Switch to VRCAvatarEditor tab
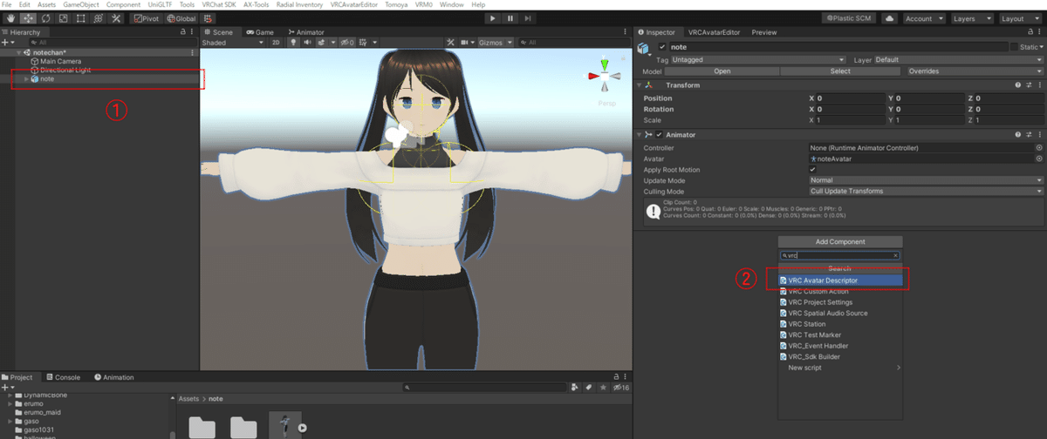The image size is (1047, 439). coord(715,32)
